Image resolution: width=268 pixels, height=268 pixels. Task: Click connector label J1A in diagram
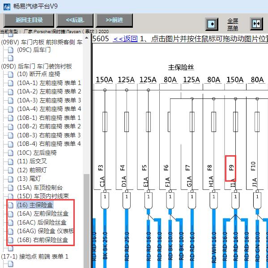tap(255, 182)
